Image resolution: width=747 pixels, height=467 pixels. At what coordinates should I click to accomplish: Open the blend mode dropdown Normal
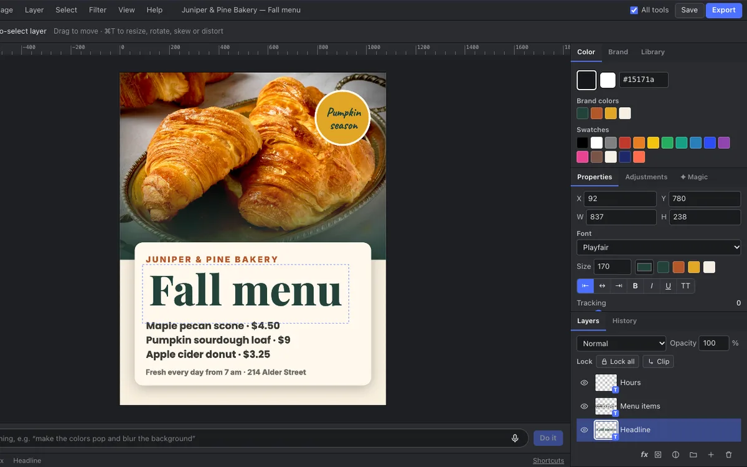pos(621,343)
